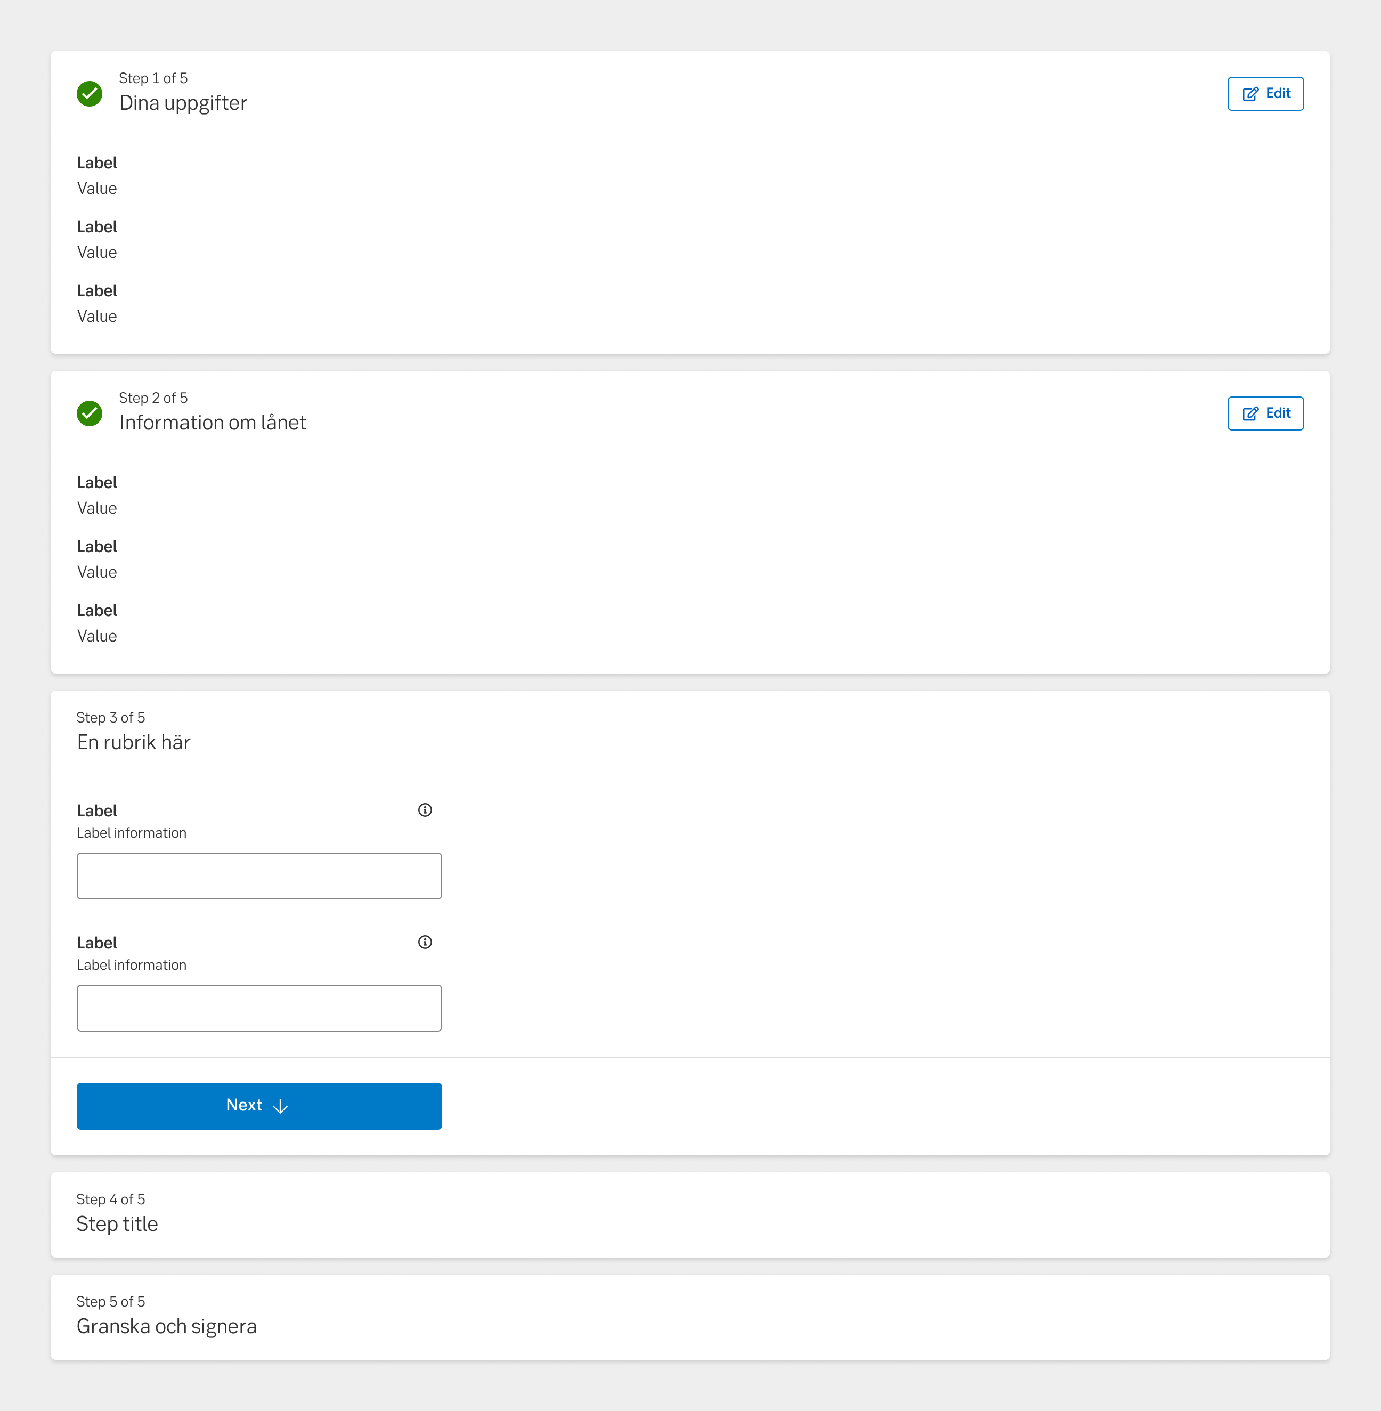The height and width of the screenshot is (1411, 1381).
Task: Click the first text input field
Action: click(259, 875)
